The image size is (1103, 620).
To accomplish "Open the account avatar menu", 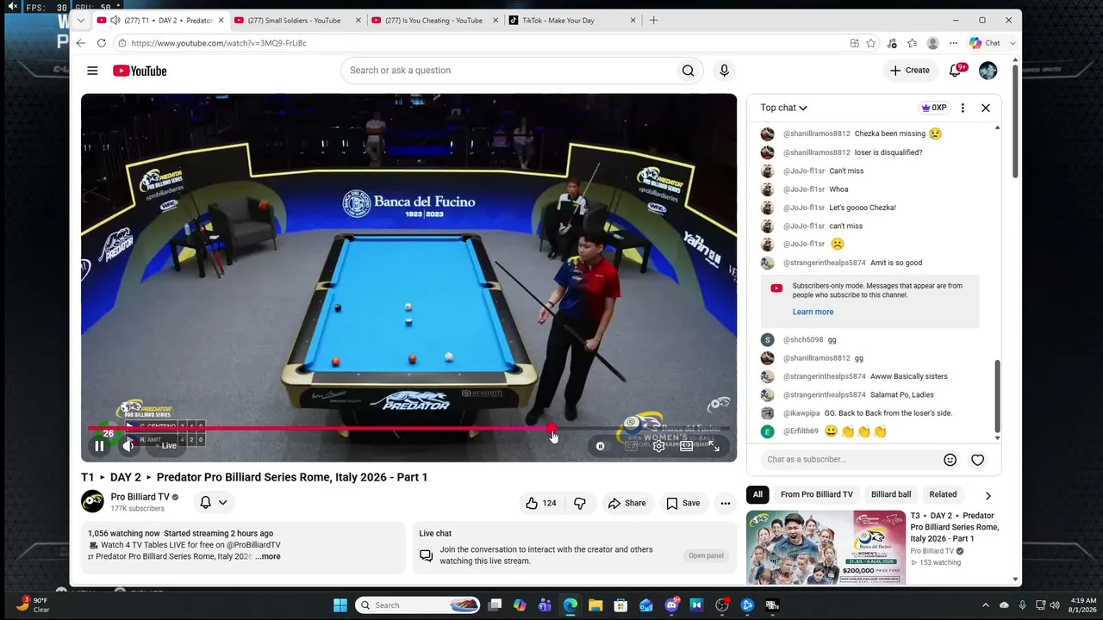I will 988,71.
